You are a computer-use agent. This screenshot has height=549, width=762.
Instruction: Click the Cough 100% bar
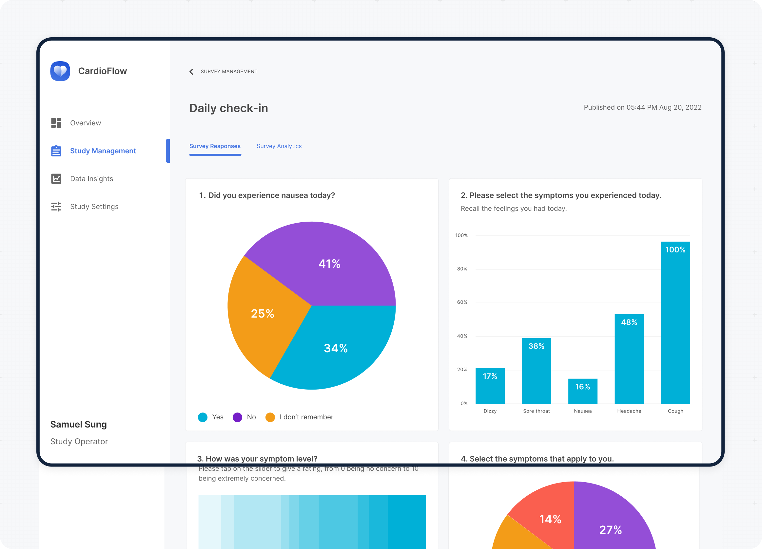[675, 322]
